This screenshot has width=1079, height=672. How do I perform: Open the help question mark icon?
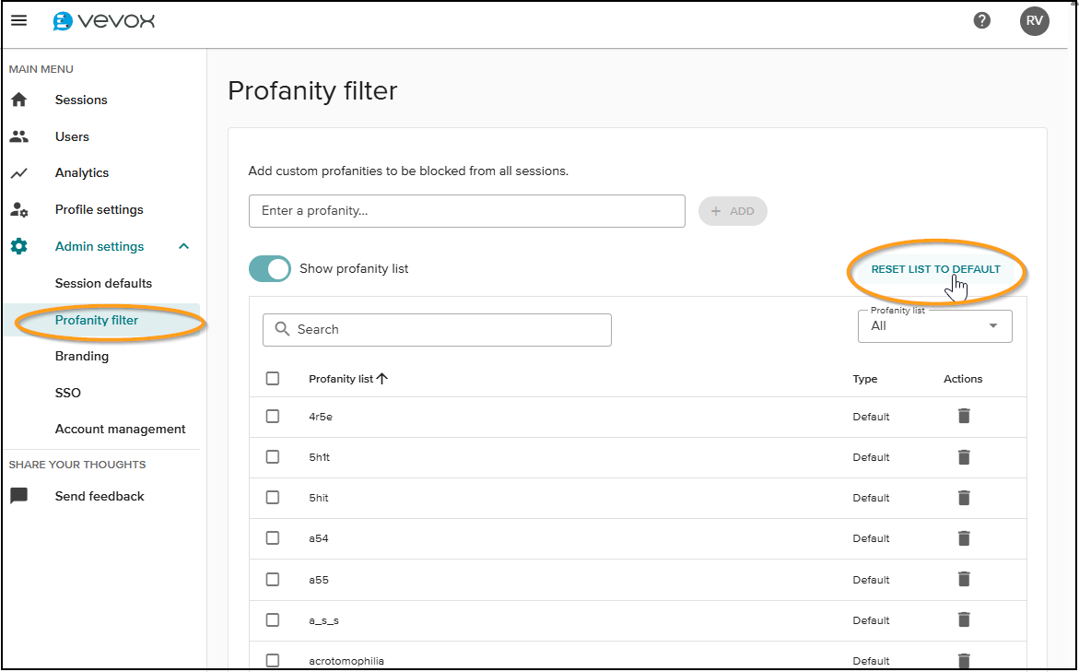(x=982, y=20)
